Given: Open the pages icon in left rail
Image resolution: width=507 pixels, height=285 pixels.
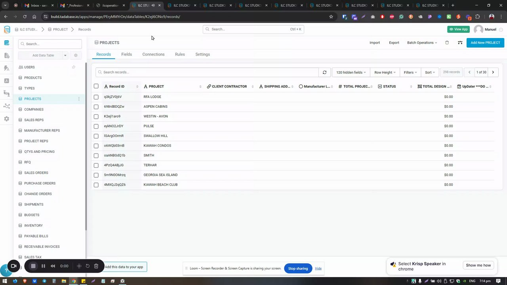Looking at the screenshot, I should tap(6, 56).
